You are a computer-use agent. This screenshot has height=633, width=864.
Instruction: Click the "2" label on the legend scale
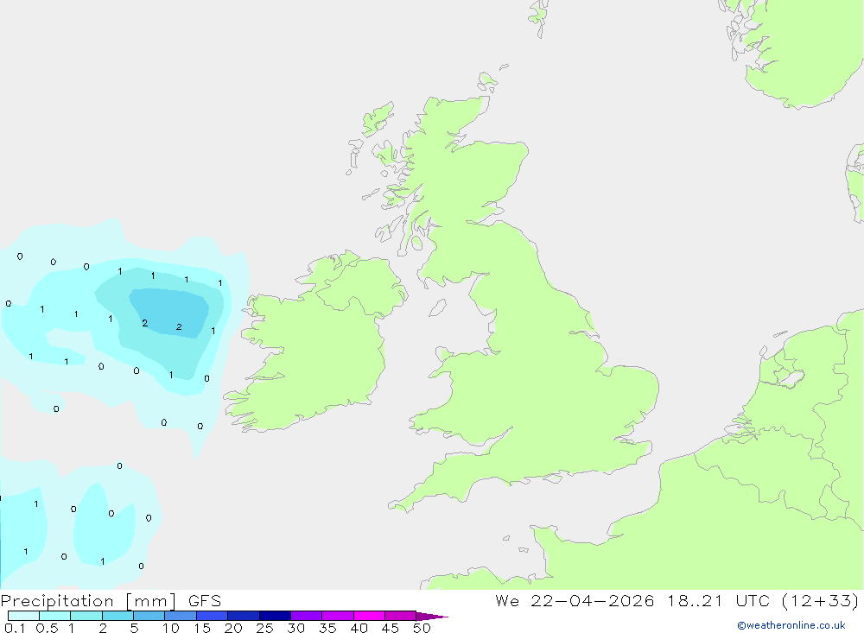(x=103, y=628)
